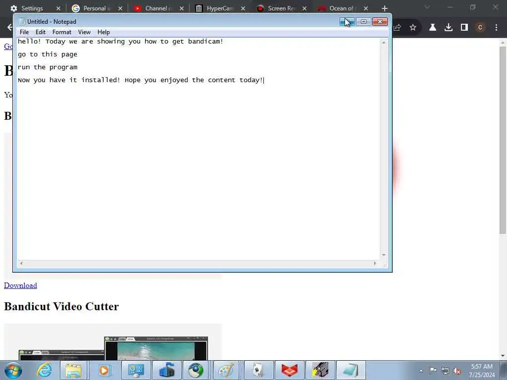507x380 pixels.
Task: Click the Download link on the webpage
Action: tap(20, 285)
